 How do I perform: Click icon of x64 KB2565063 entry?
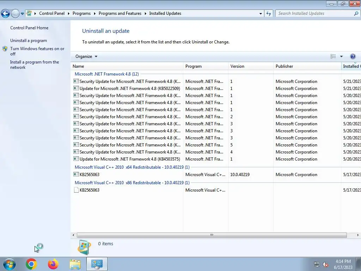click(x=76, y=174)
